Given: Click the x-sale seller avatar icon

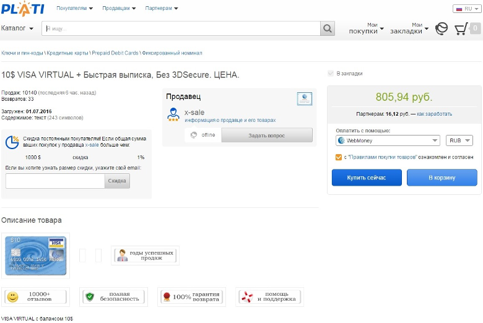Looking at the screenshot, I should tap(173, 114).
